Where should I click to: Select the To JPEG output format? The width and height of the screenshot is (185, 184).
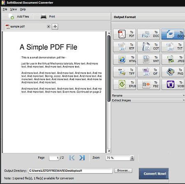click(x=173, y=59)
